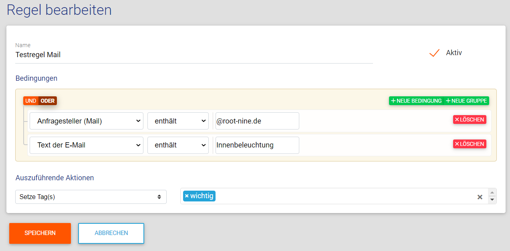
Task: Clear all tags with the gray X icon
Action: coord(480,197)
